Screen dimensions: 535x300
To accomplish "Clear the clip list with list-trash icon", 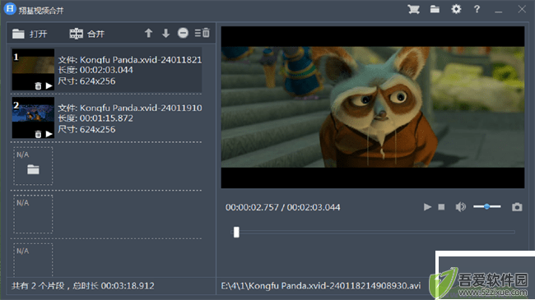I will click(202, 33).
